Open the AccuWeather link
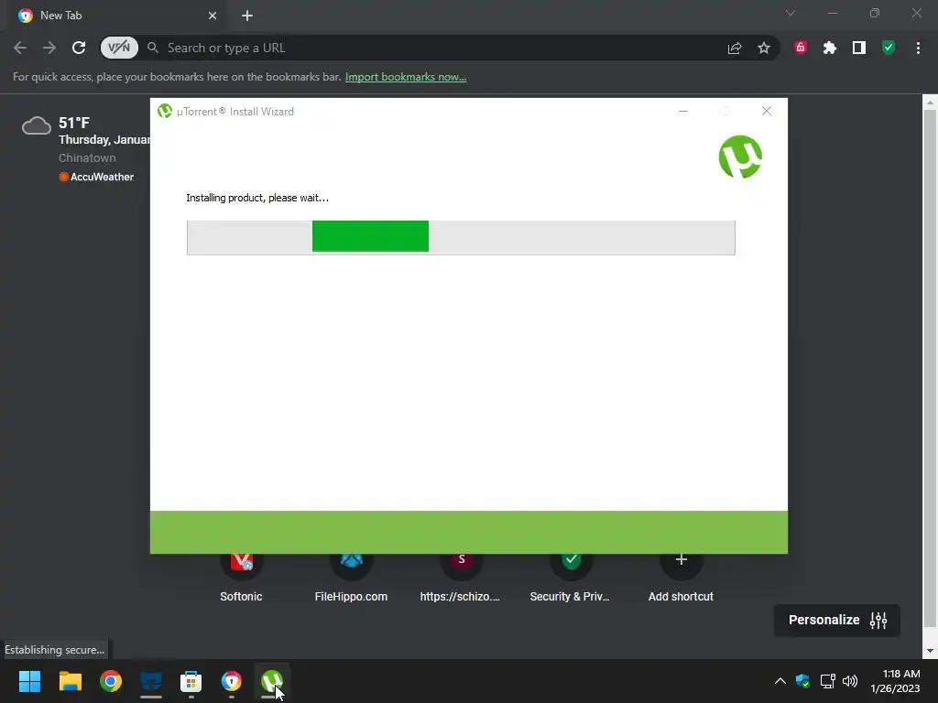 tap(96, 177)
